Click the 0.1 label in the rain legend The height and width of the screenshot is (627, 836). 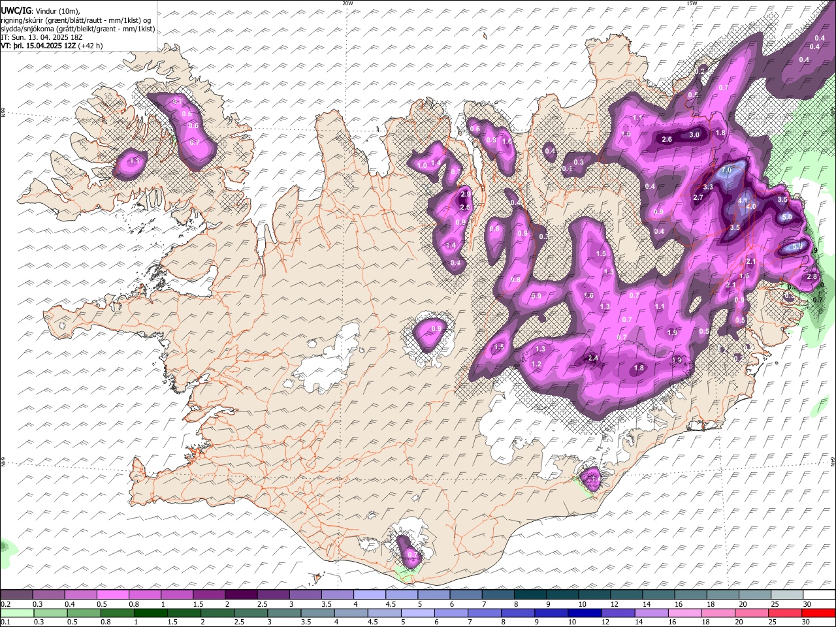click(x=5, y=622)
